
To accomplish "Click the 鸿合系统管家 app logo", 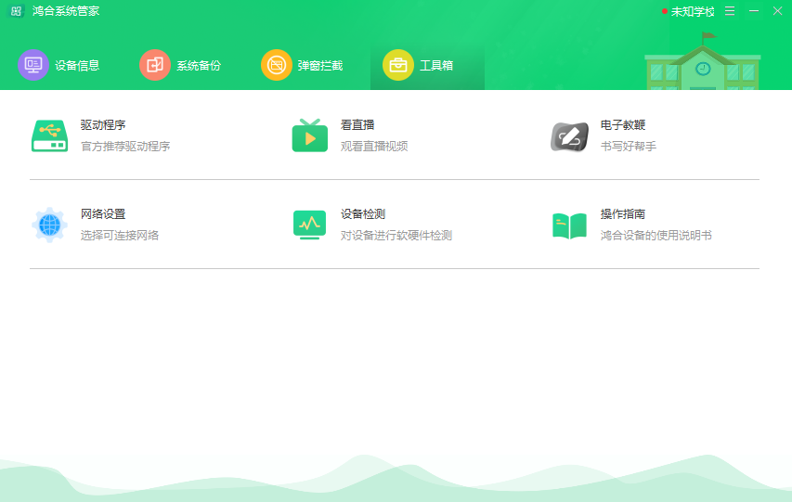I will click(16, 11).
